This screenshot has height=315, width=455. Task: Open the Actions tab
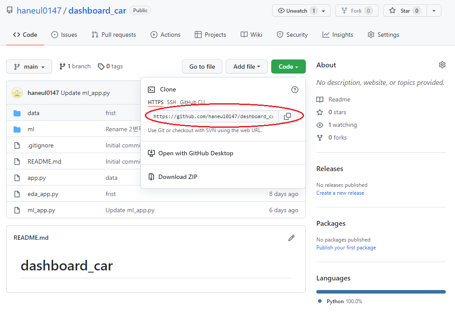click(165, 35)
